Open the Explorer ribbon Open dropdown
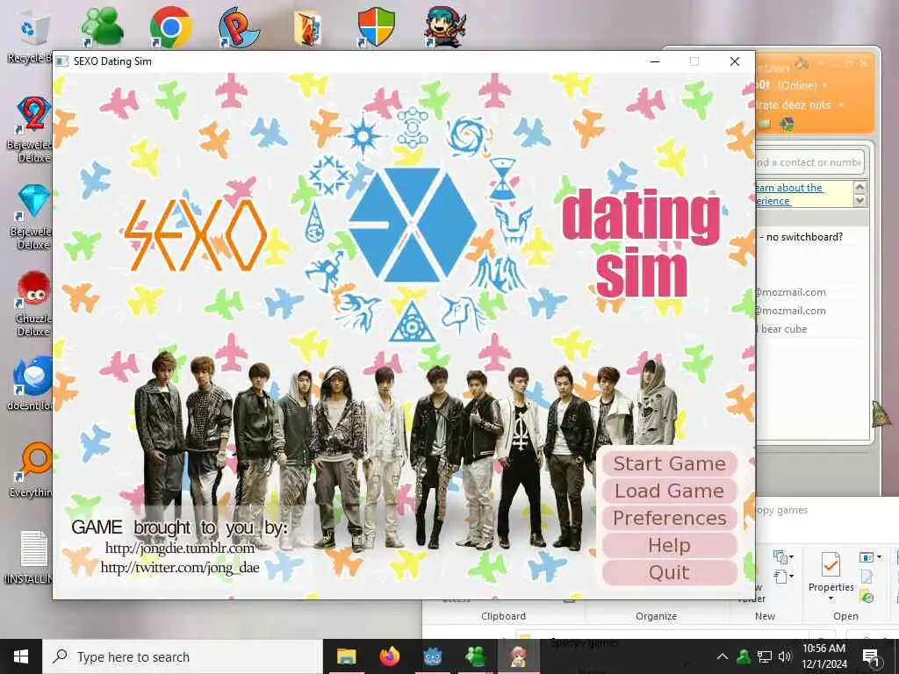The height and width of the screenshot is (674, 899). [x=870, y=557]
